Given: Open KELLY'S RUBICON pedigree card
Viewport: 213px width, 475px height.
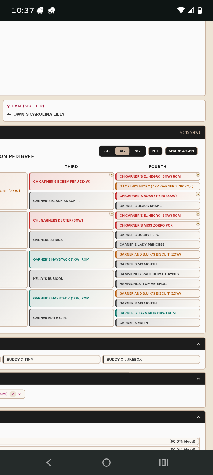Looking at the screenshot, I should (x=71, y=279).
